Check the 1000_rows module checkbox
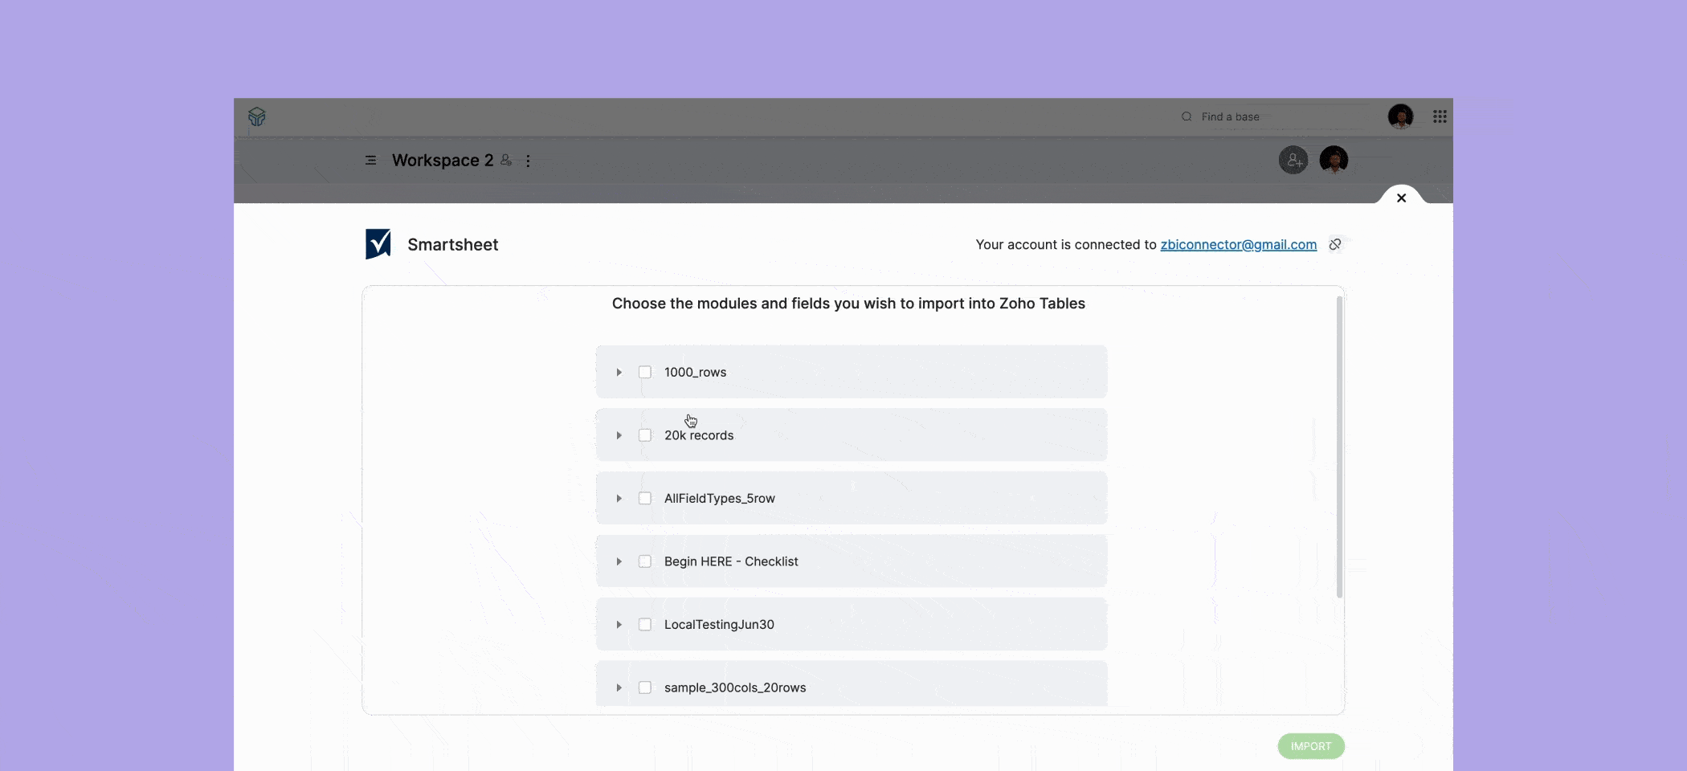The width and height of the screenshot is (1687, 771). (645, 372)
